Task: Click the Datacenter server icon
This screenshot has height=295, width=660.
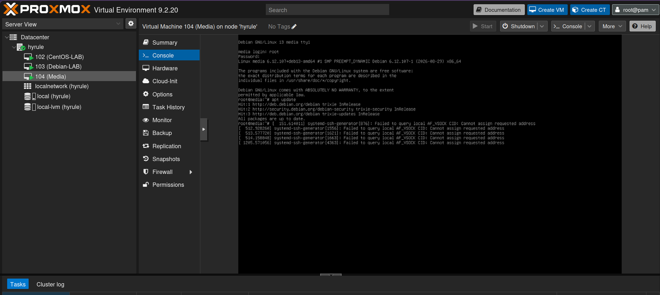Action: click(13, 37)
